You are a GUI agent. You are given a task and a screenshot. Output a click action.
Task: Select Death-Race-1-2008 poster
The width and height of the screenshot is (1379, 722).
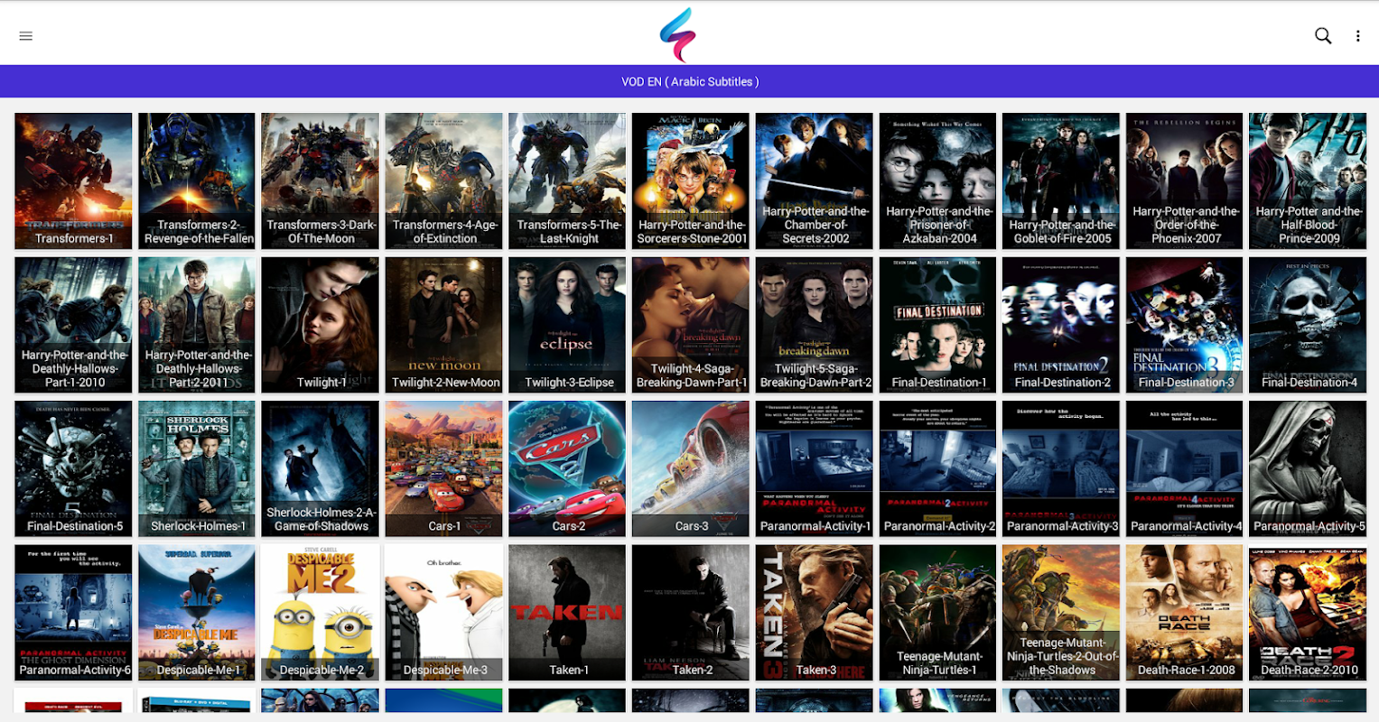click(1185, 612)
